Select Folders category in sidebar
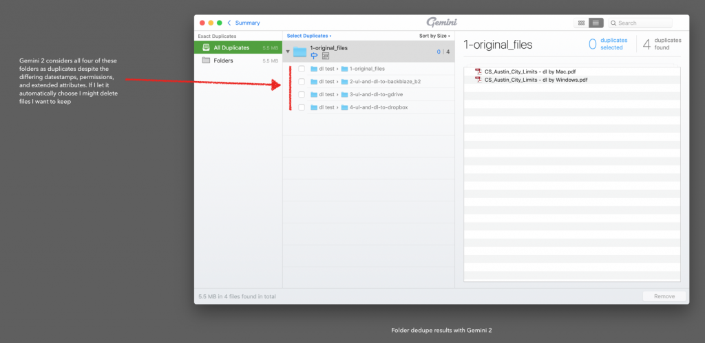The image size is (705, 343). tap(238, 60)
